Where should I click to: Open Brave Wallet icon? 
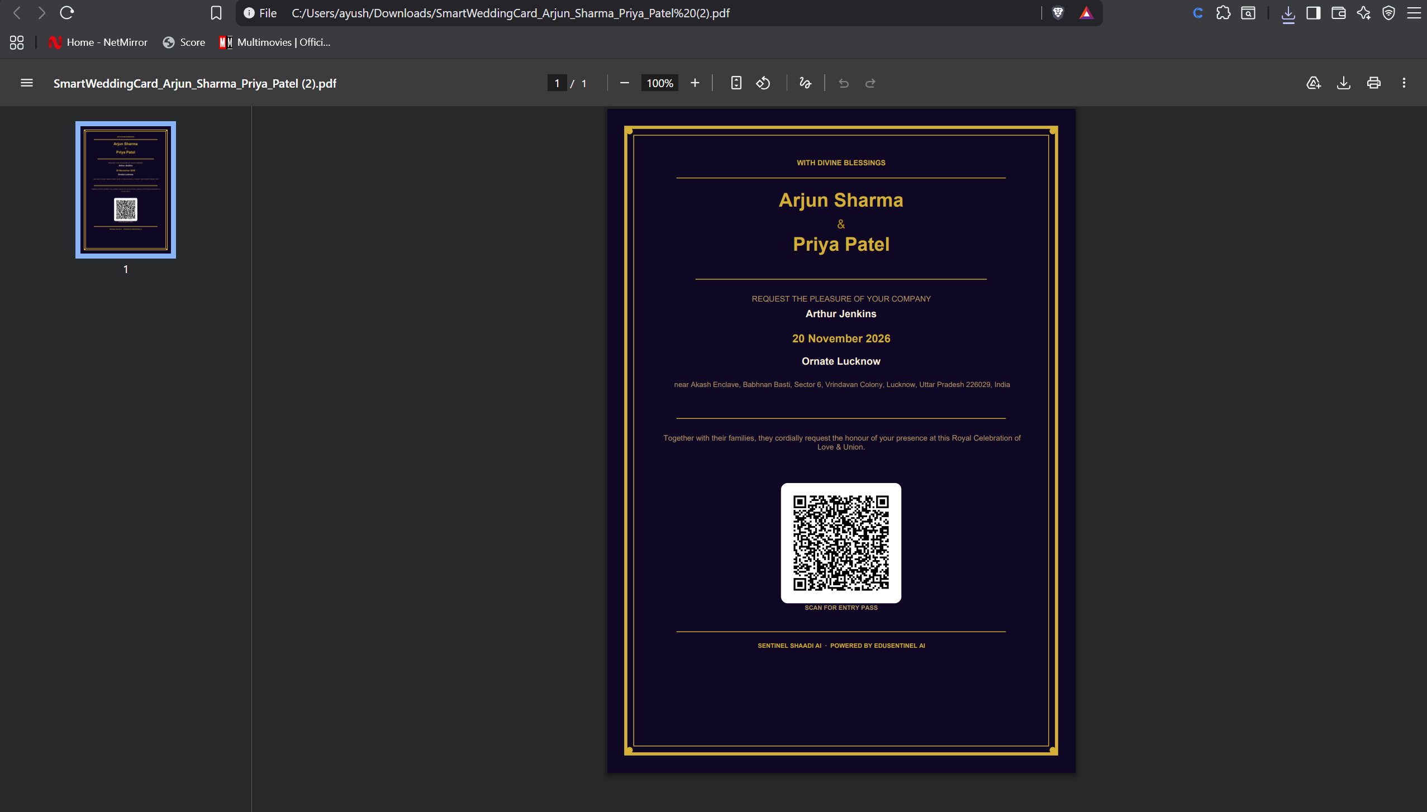(1339, 13)
